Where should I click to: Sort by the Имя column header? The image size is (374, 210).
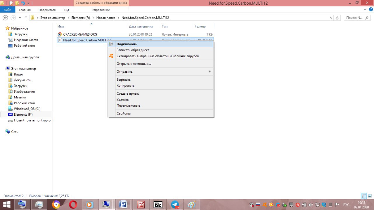pyautogui.click(x=61, y=27)
